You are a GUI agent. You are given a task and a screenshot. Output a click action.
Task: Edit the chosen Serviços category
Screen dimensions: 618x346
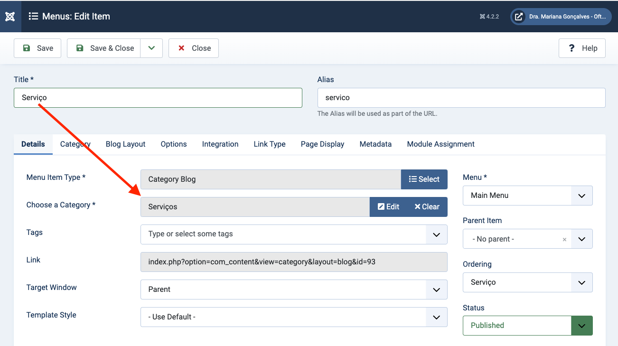tap(388, 206)
